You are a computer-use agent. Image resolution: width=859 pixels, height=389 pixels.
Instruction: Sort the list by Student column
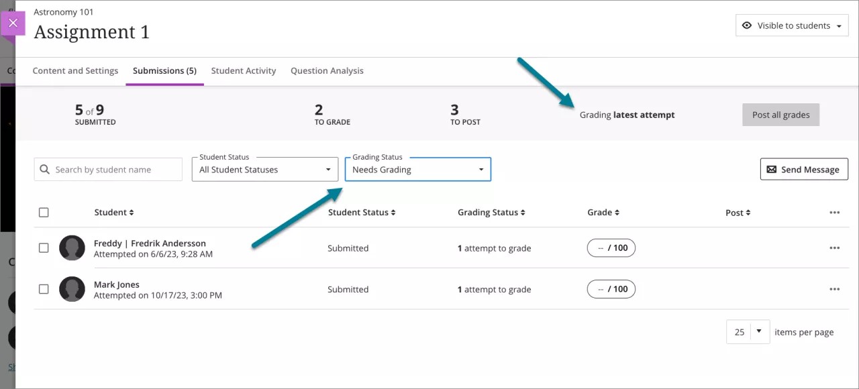coord(114,213)
